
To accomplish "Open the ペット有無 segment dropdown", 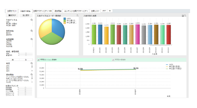I will [x=18, y=91].
